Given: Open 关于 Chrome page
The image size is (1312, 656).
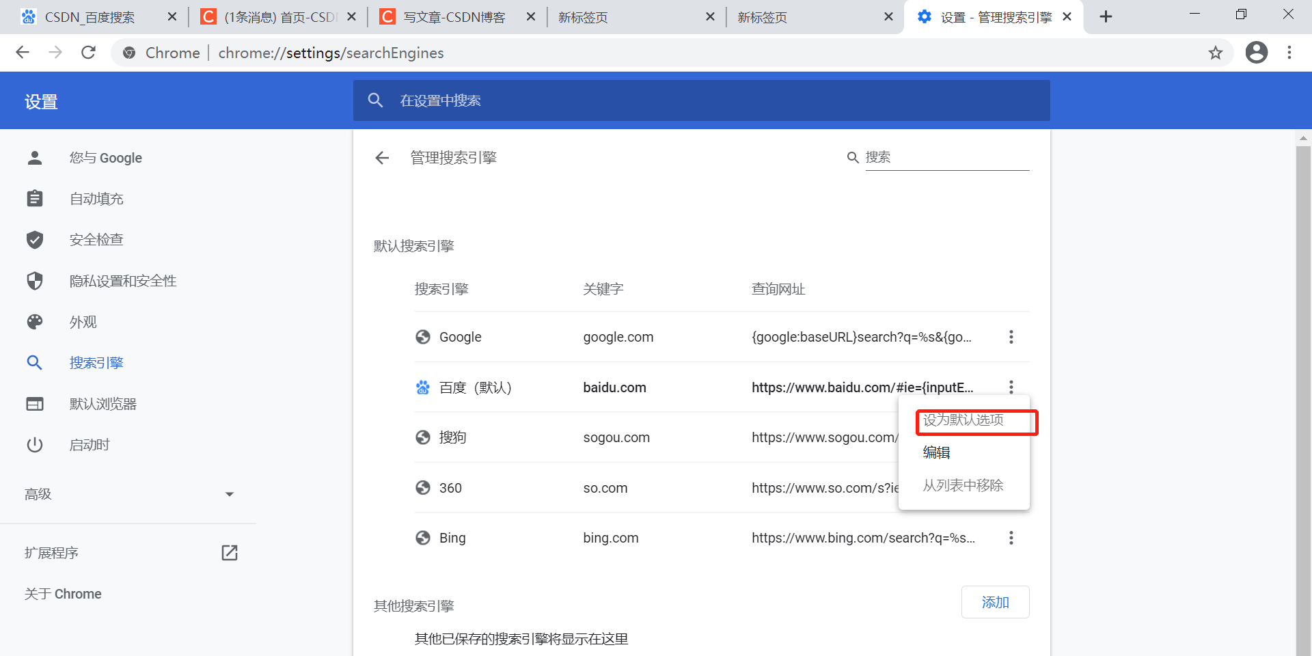Looking at the screenshot, I should (63, 594).
